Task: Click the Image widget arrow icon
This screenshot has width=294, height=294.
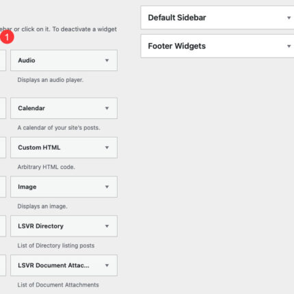Action: (107, 187)
